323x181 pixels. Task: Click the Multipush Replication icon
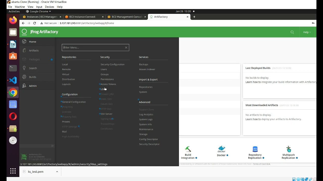click(288, 149)
